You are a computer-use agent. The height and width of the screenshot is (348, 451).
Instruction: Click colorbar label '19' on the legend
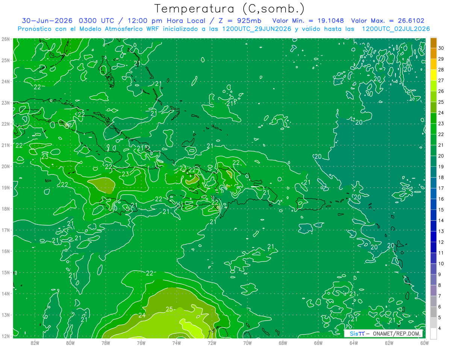point(441,166)
